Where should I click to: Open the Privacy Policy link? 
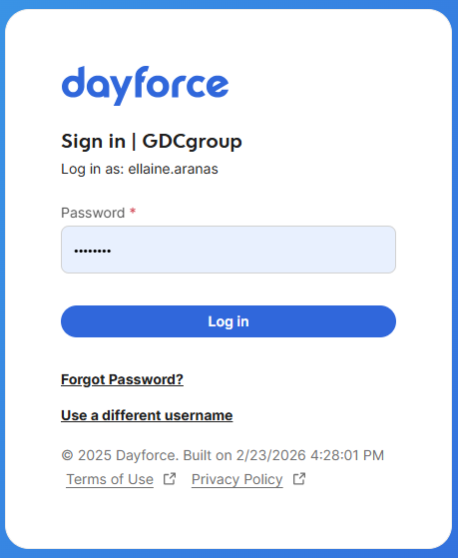(237, 479)
